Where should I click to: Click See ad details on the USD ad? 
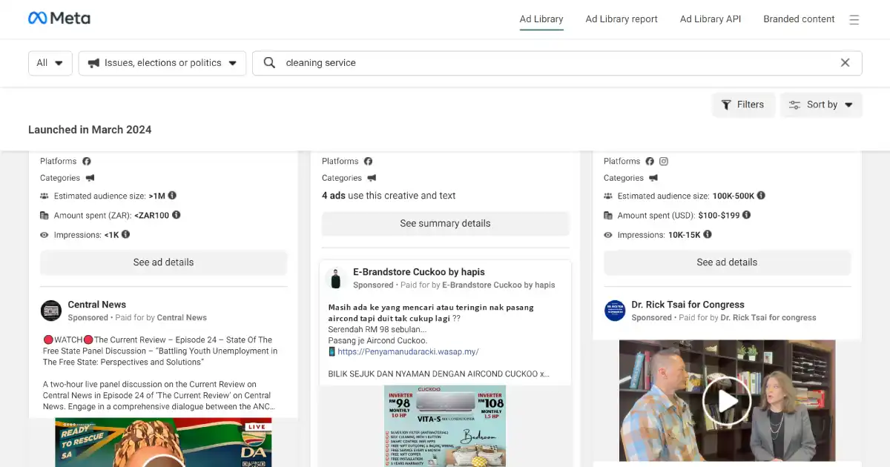[x=727, y=262]
